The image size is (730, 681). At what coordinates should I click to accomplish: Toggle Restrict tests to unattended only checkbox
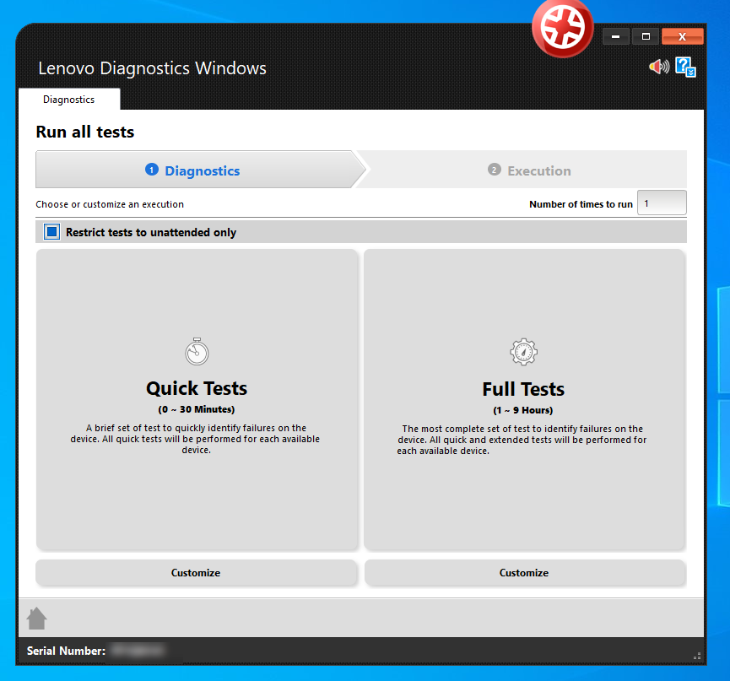(x=51, y=231)
